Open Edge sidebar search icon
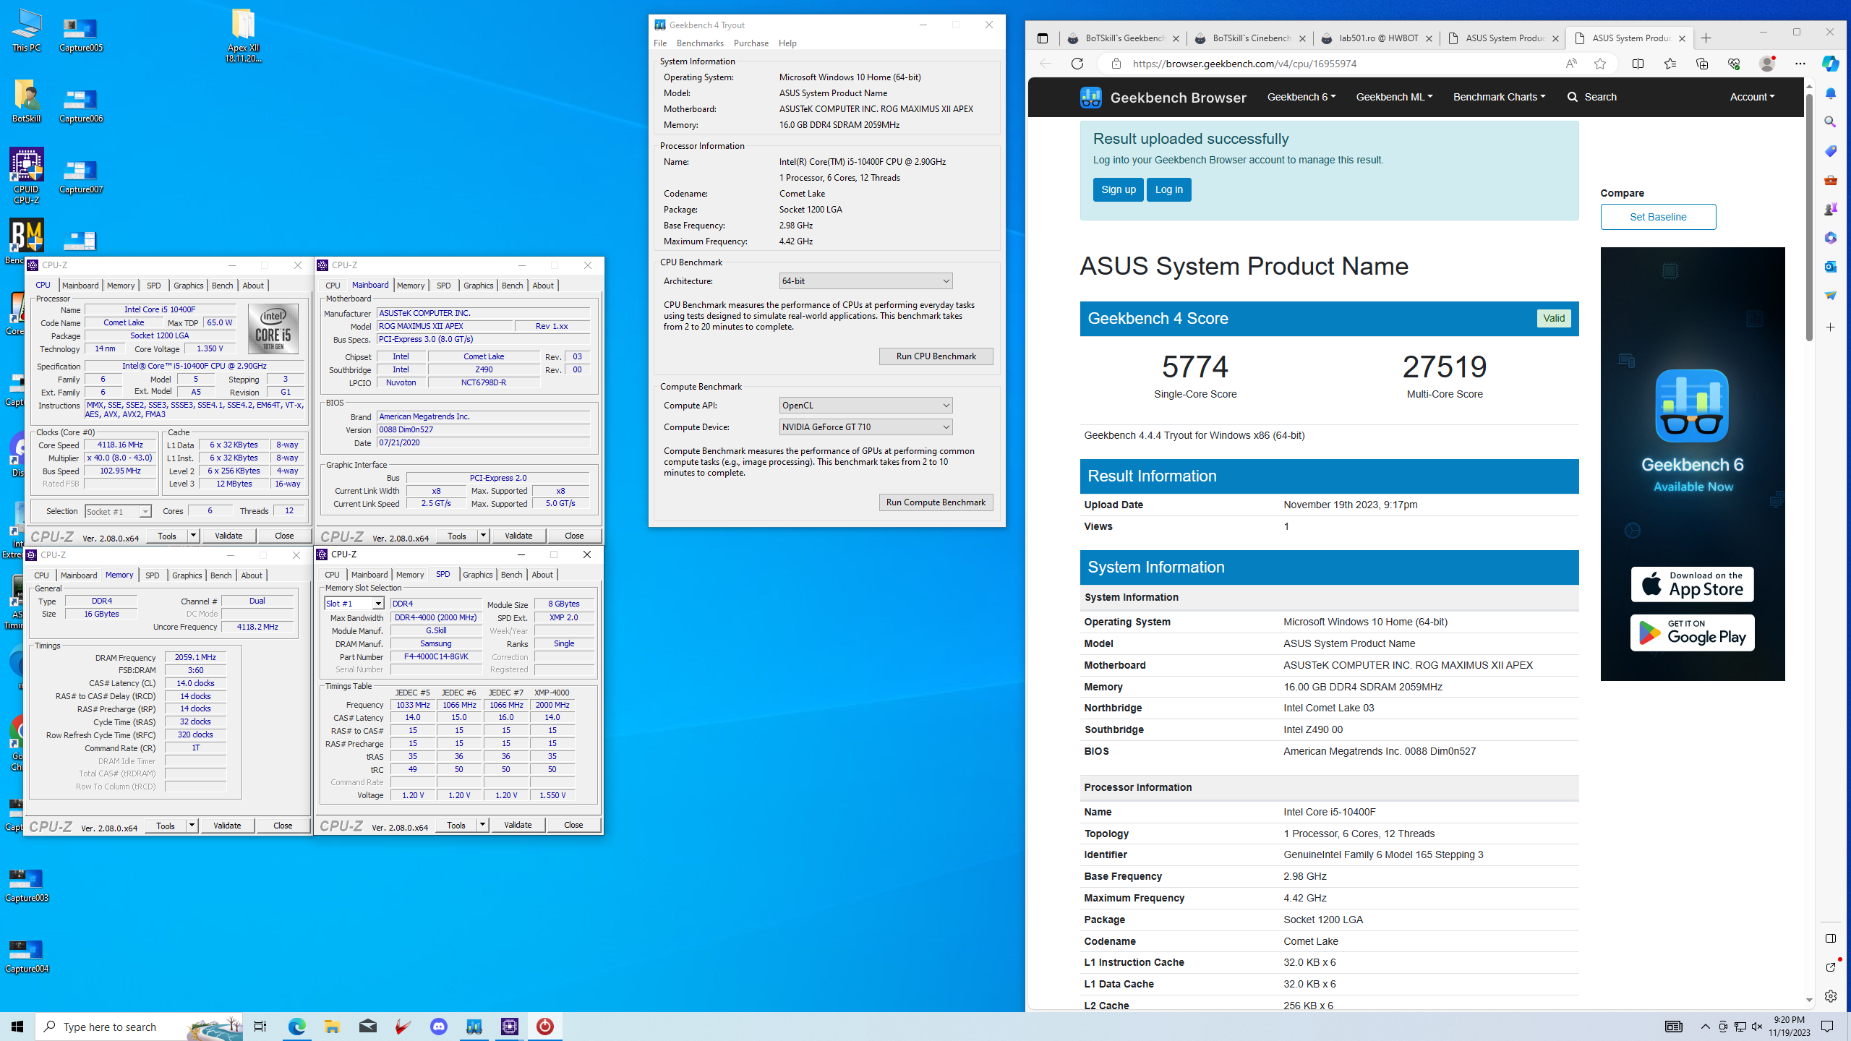Viewport: 1851px width, 1041px height. [x=1830, y=122]
